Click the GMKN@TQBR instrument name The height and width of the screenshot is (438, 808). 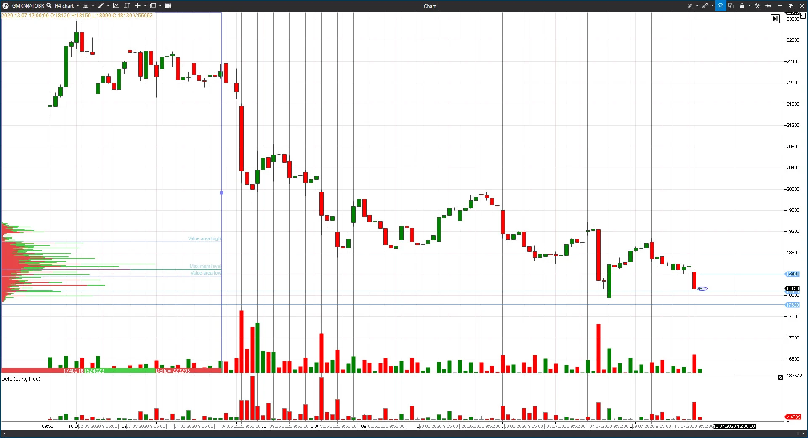(x=28, y=6)
